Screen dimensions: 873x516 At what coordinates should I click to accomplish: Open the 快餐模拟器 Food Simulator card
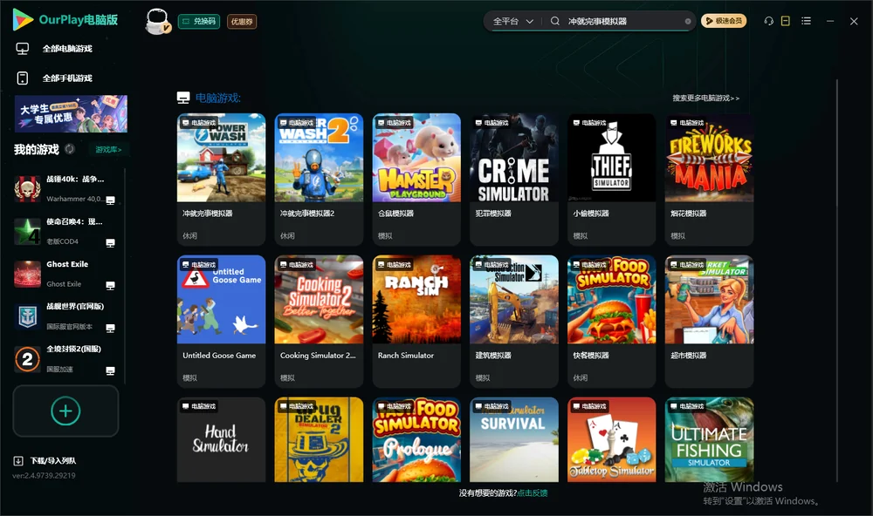pyautogui.click(x=611, y=321)
